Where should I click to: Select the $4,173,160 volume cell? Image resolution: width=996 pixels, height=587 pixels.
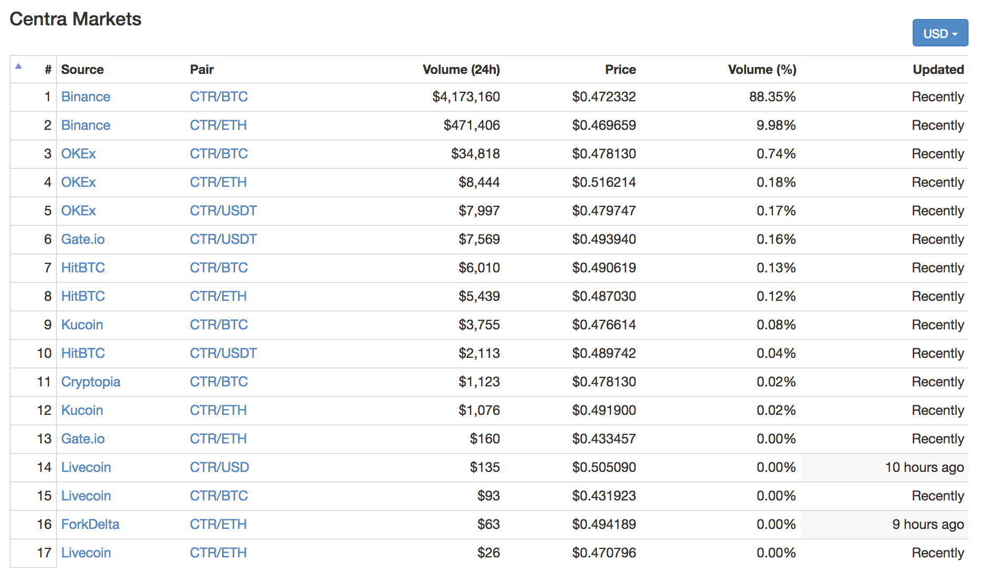(x=466, y=97)
